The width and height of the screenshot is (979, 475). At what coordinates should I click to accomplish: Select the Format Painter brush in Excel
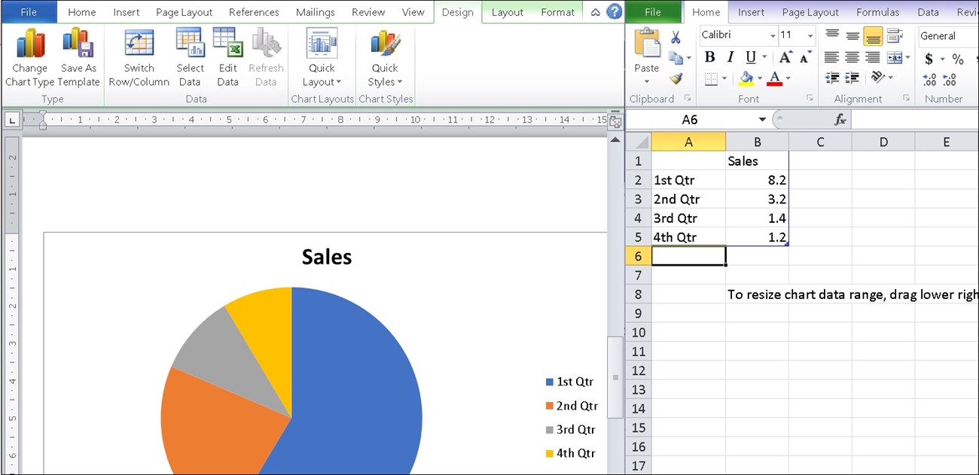(676, 78)
